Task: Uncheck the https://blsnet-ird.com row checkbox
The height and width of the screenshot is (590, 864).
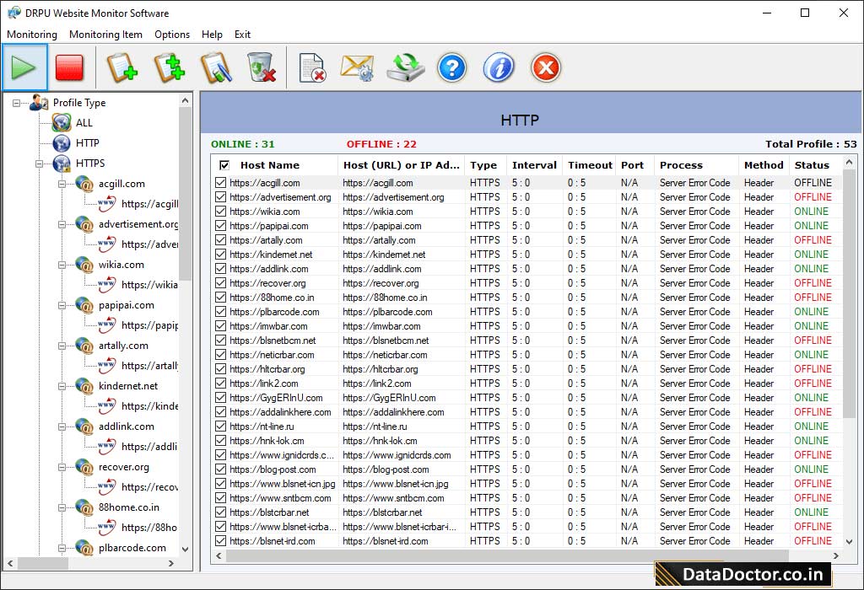Action: (x=221, y=540)
